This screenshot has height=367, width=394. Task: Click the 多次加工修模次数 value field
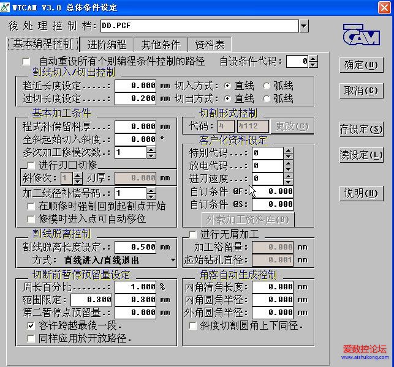coord(131,152)
